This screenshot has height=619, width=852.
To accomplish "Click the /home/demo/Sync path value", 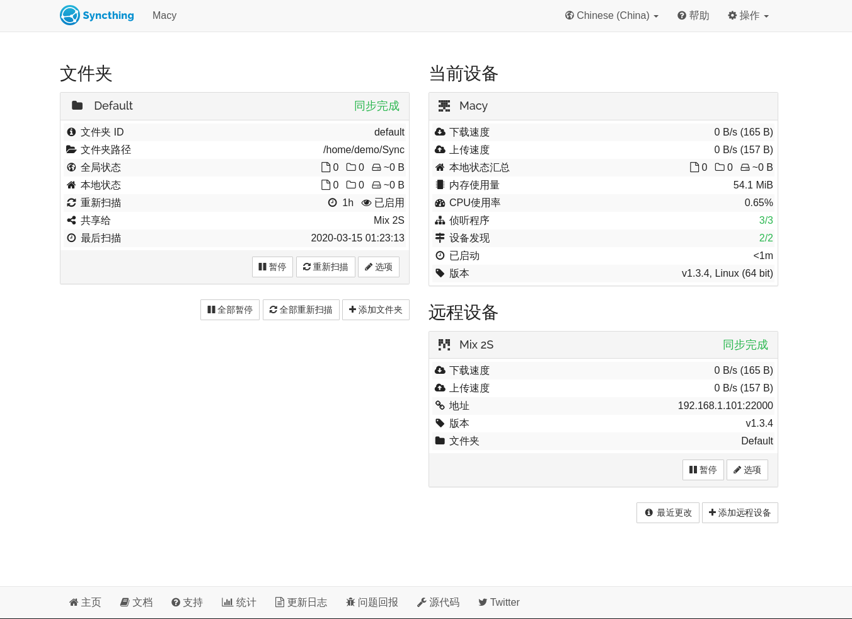I will [364, 149].
